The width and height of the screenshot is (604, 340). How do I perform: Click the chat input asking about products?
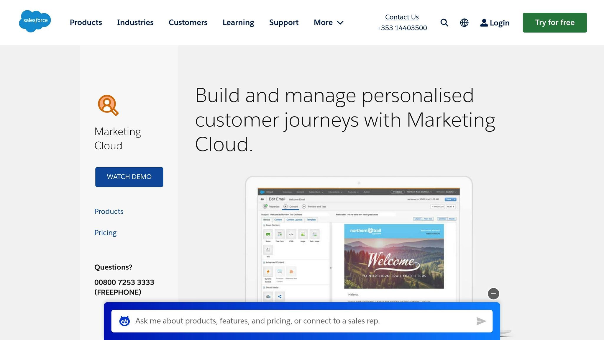pos(302,321)
